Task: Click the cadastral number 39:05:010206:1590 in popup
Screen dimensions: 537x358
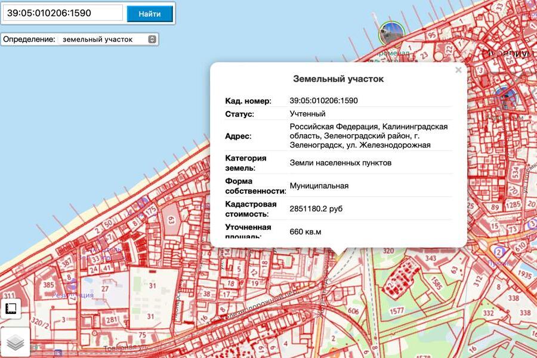Action: (x=323, y=100)
